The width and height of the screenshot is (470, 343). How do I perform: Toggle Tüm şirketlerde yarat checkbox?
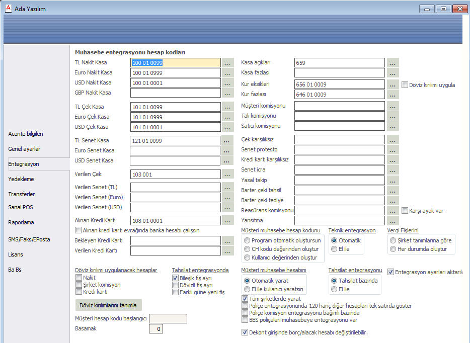pos(245,298)
